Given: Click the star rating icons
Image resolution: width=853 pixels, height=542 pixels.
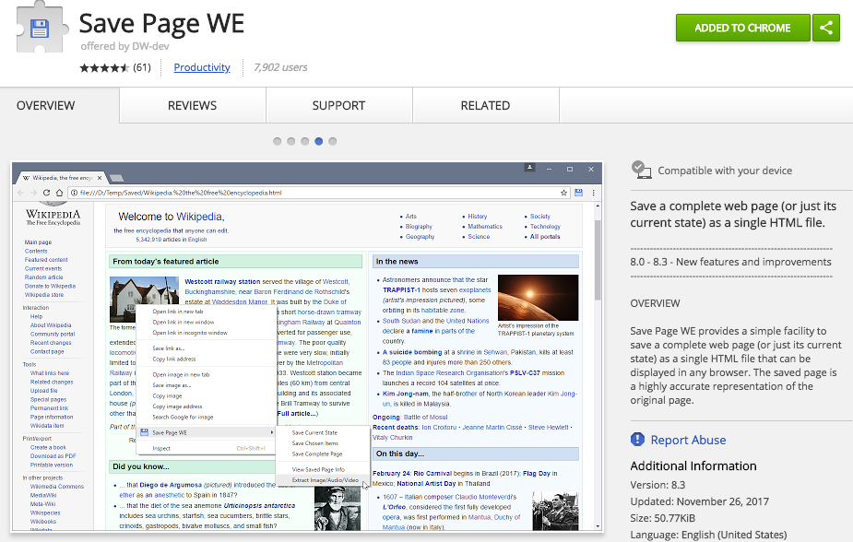Looking at the screenshot, I should (104, 67).
